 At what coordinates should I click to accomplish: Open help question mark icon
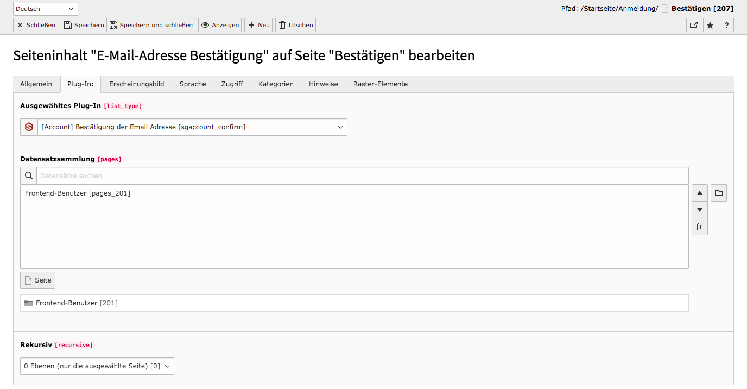pos(727,25)
